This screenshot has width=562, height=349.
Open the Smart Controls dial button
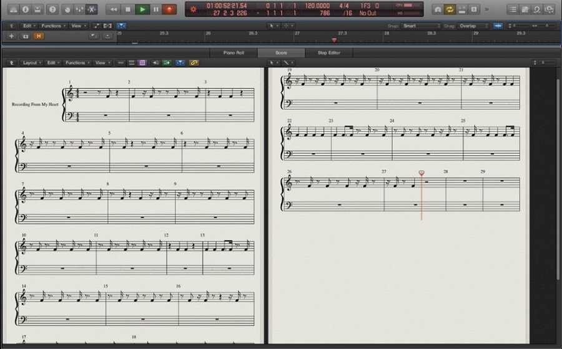click(x=66, y=9)
